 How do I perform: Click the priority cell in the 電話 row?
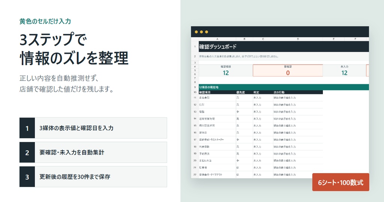coord(244,112)
